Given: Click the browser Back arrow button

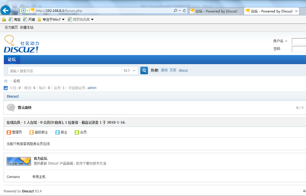Looking at the screenshot, I should (6, 10).
